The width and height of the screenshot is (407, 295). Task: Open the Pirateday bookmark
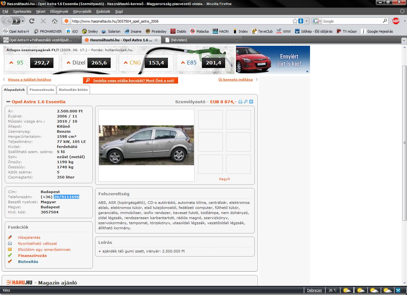[x=156, y=31]
